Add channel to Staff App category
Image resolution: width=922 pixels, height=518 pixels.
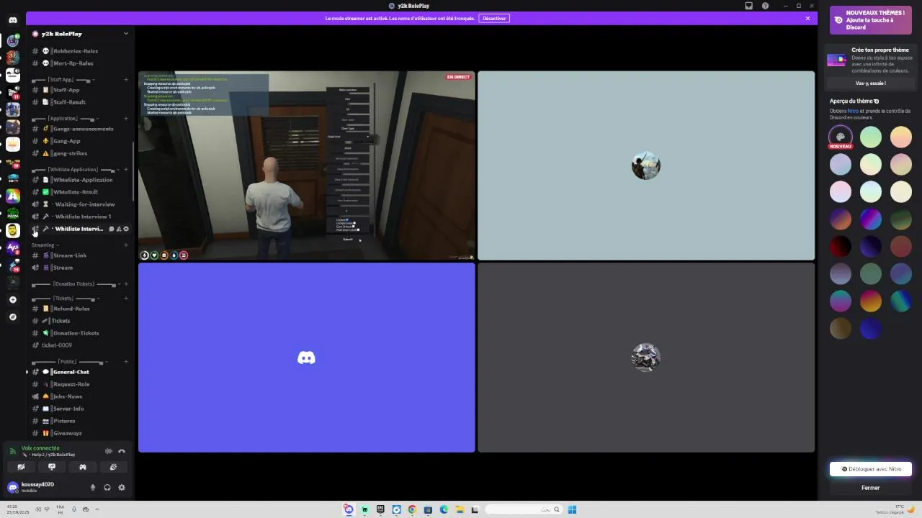(x=126, y=80)
